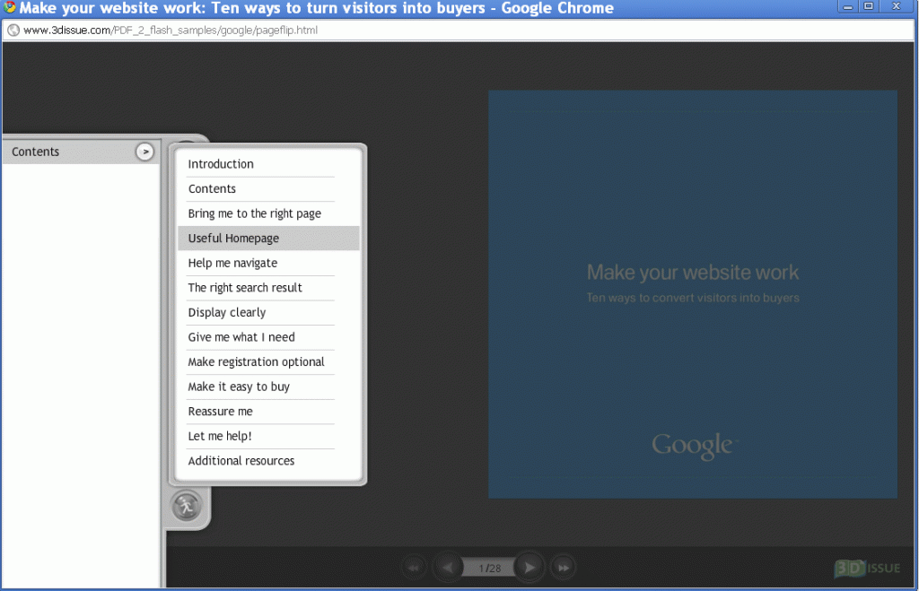Select the Useful Homepage entry
This screenshot has height=591, width=919.
tap(268, 238)
